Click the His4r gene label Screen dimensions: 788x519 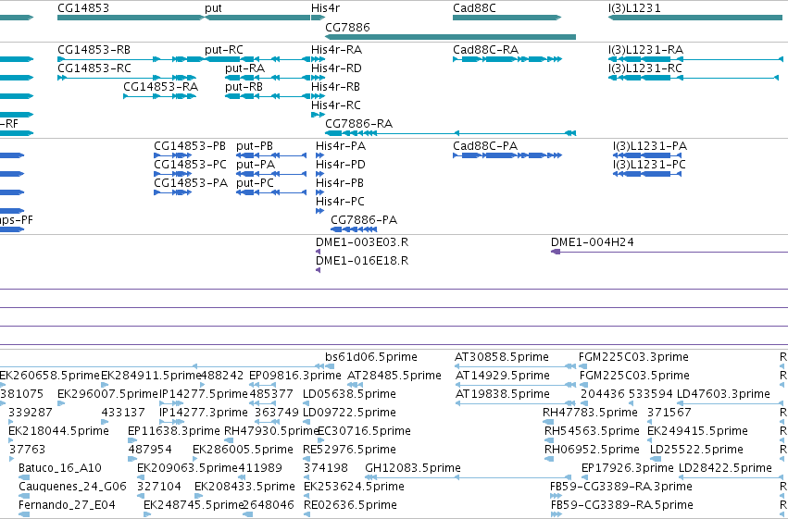pyautogui.click(x=325, y=8)
